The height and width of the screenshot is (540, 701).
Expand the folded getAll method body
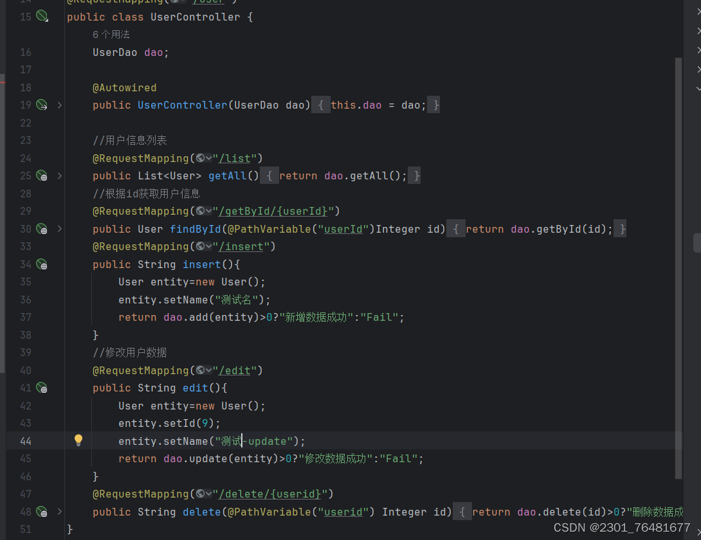tap(59, 175)
